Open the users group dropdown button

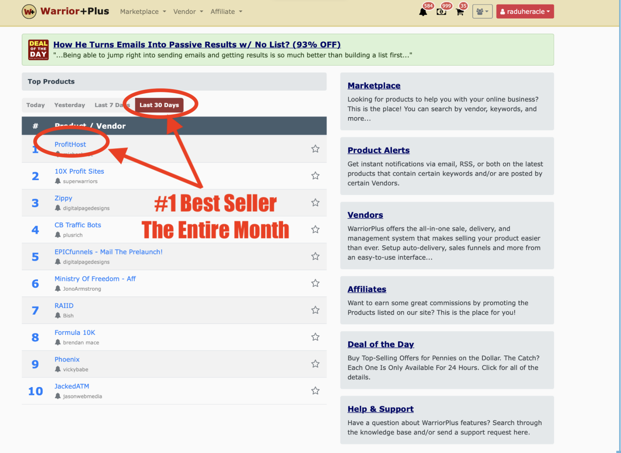[482, 12]
